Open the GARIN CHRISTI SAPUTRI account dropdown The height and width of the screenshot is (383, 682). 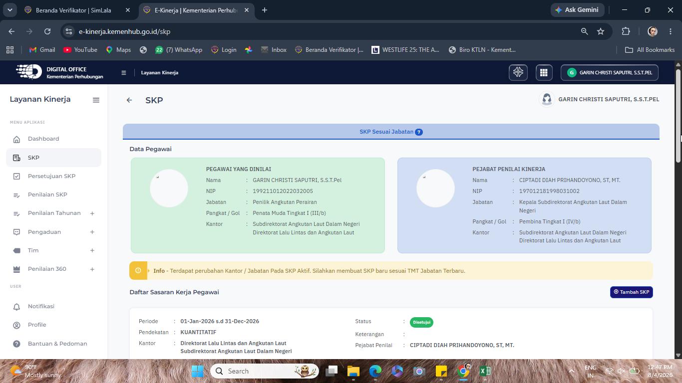[x=610, y=72]
